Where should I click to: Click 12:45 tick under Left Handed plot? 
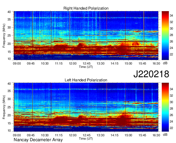click(x=86, y=135)
